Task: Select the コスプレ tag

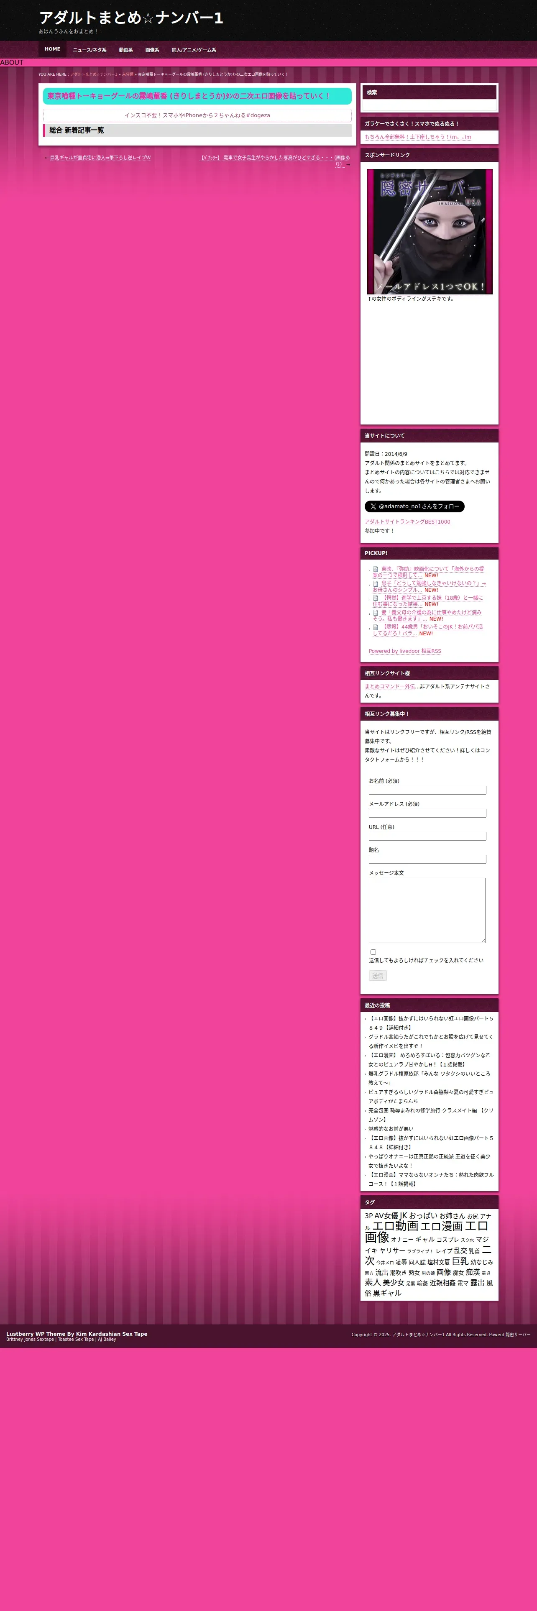Action: pos(447,1240)
